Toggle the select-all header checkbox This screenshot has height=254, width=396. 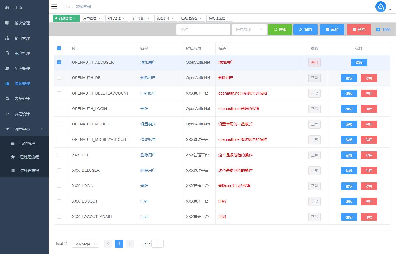point(59,48)
